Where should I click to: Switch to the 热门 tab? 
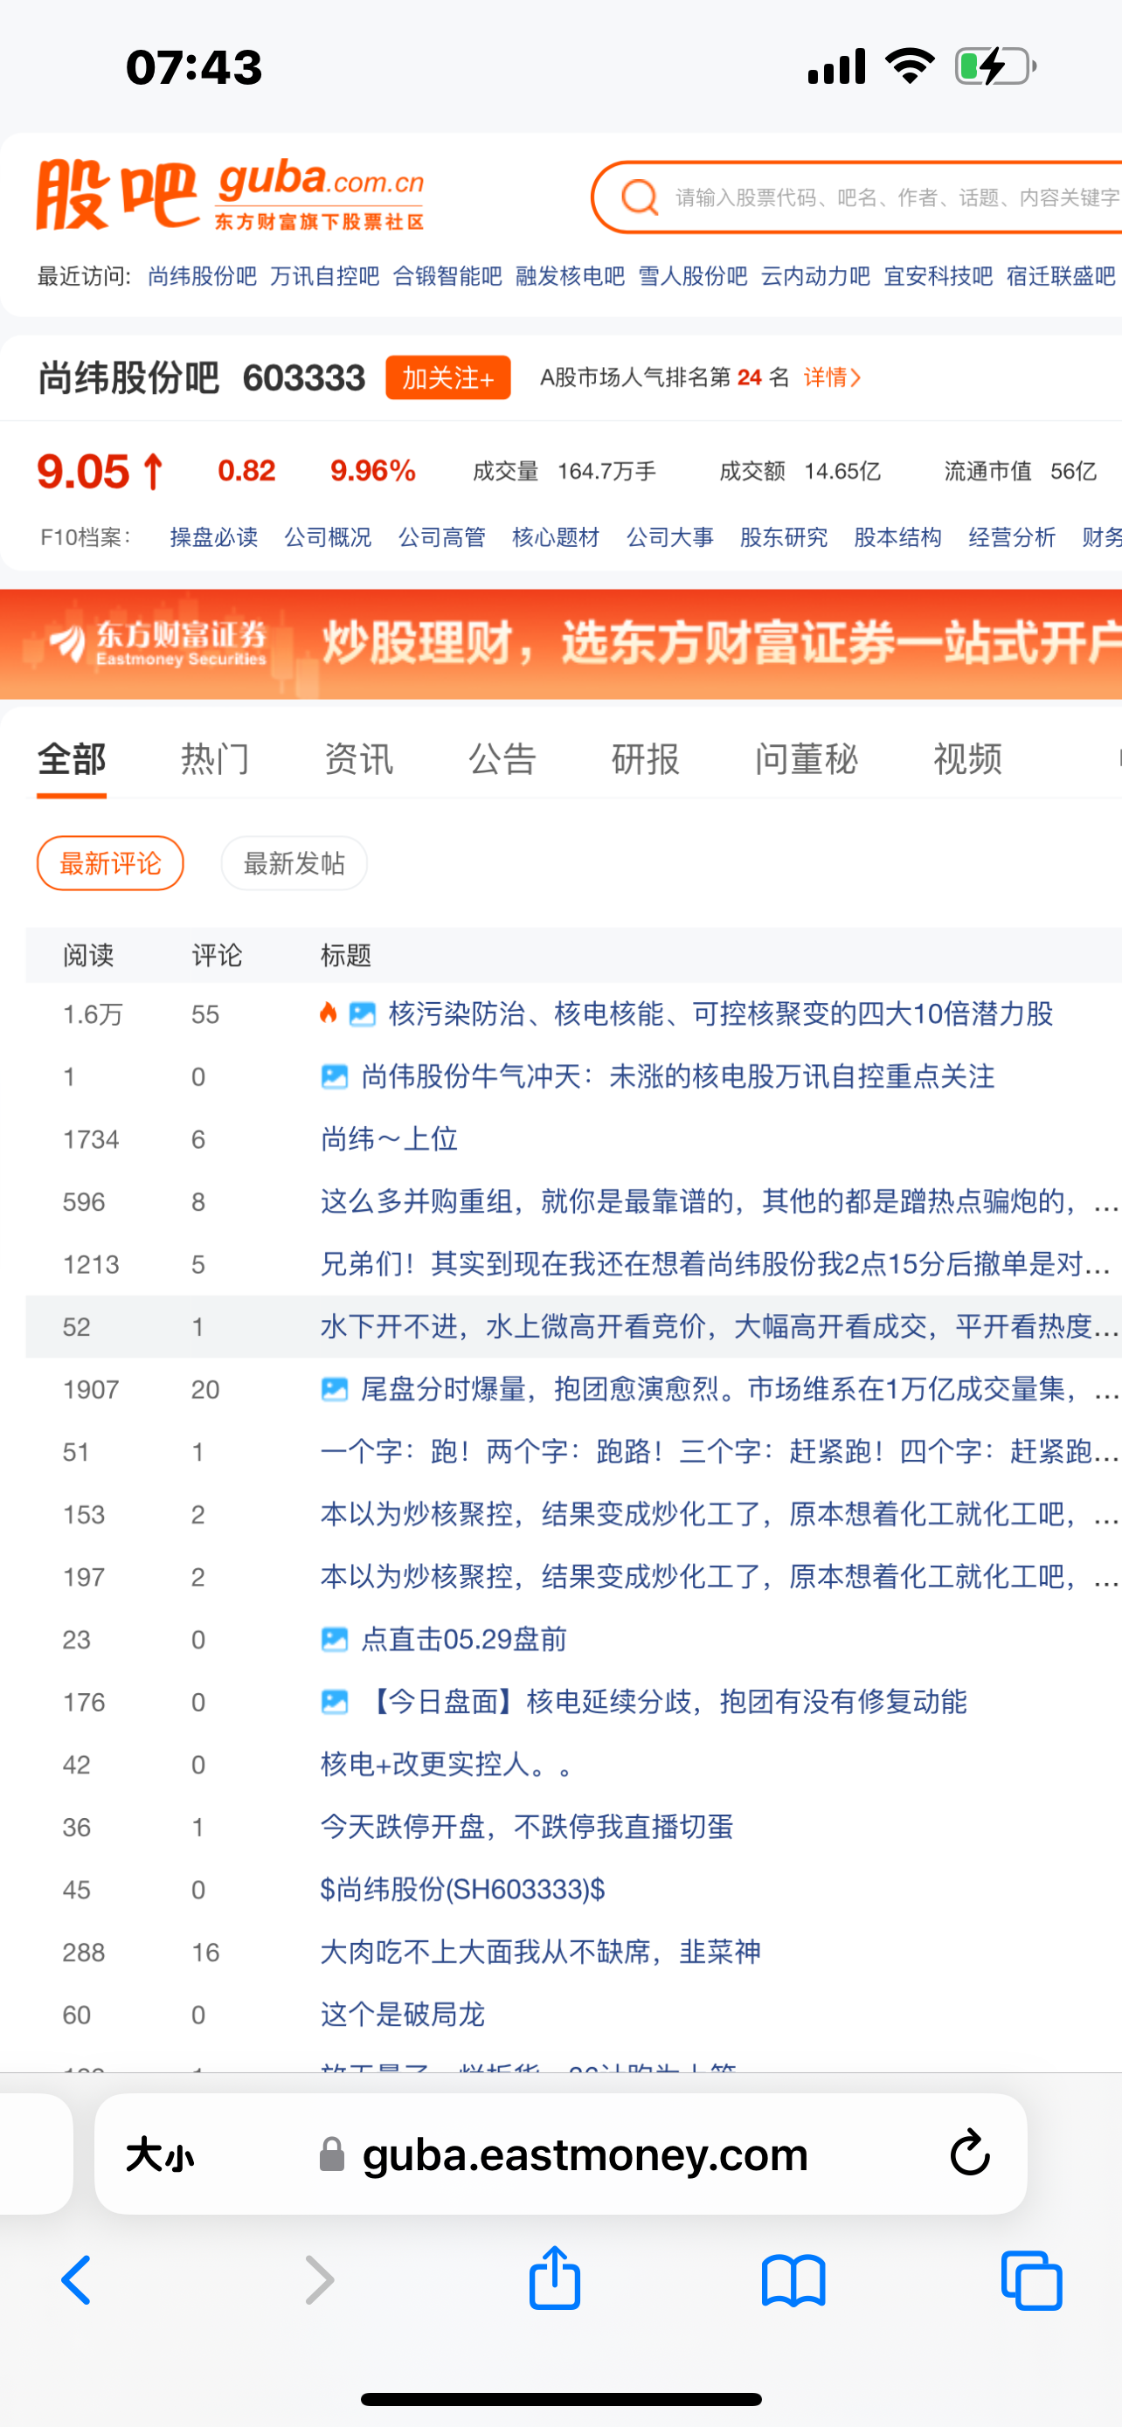pos(215,758)
